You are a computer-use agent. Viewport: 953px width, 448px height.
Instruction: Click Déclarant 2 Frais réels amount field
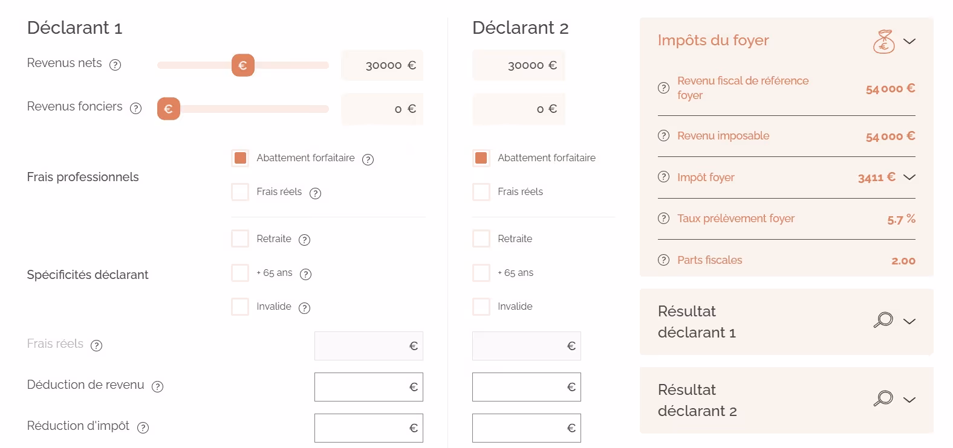click(527, 346)
